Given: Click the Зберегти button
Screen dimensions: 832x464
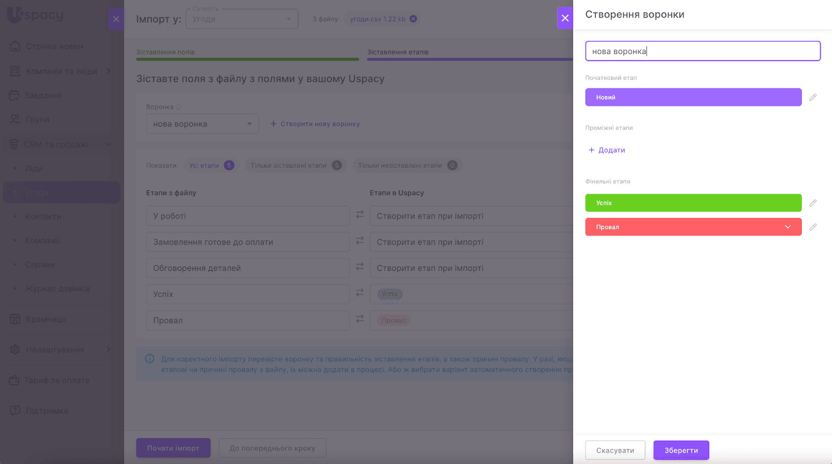Looking at the screenshot, I should (681, 450).
